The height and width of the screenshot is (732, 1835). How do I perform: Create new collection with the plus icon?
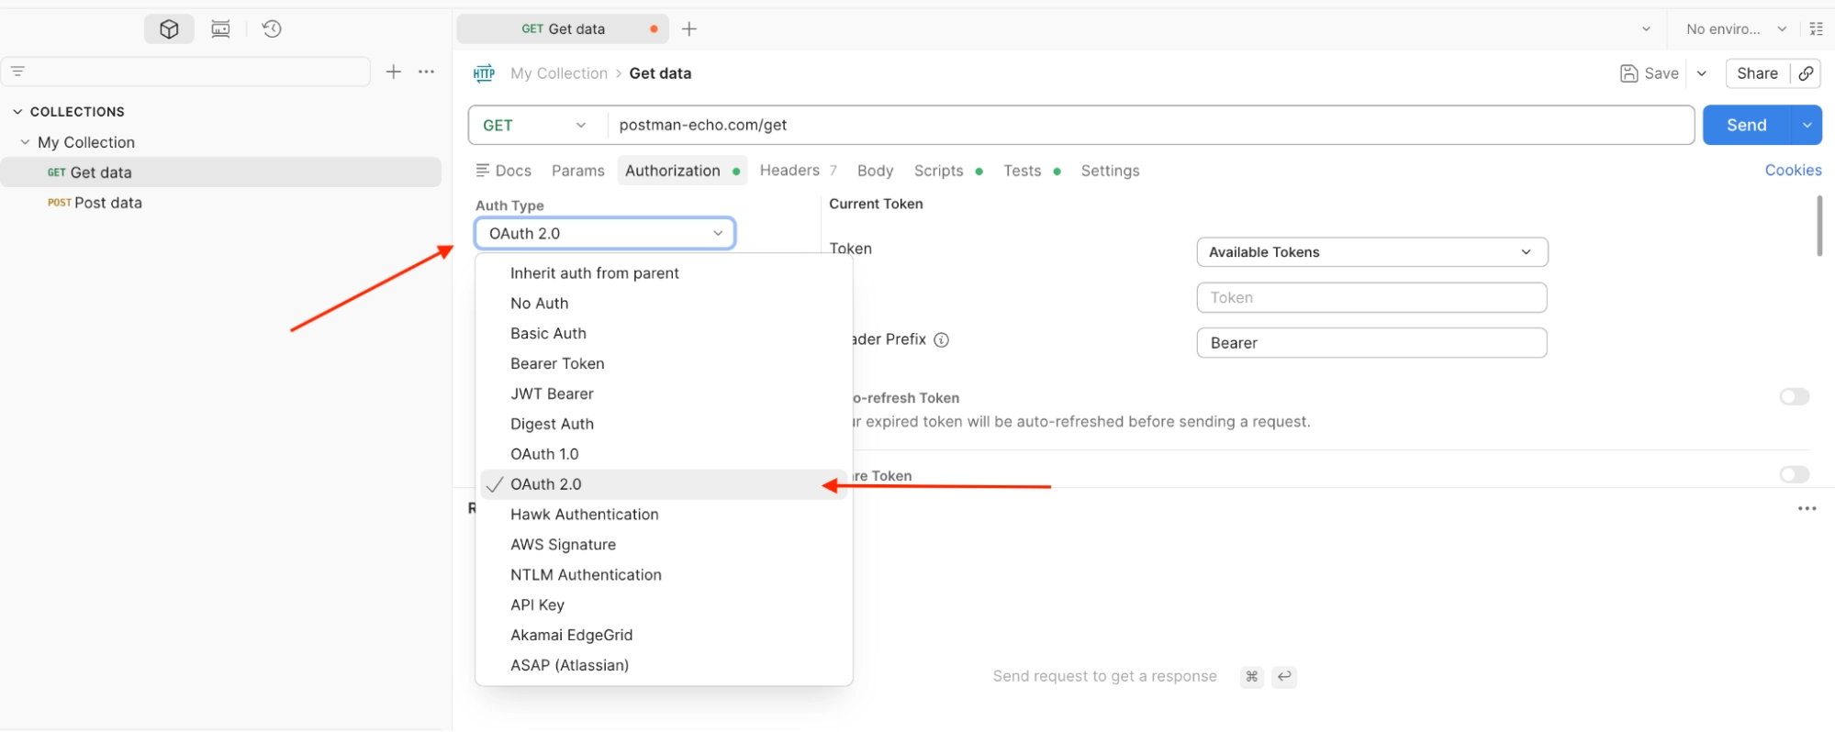[x=394, y=72]
